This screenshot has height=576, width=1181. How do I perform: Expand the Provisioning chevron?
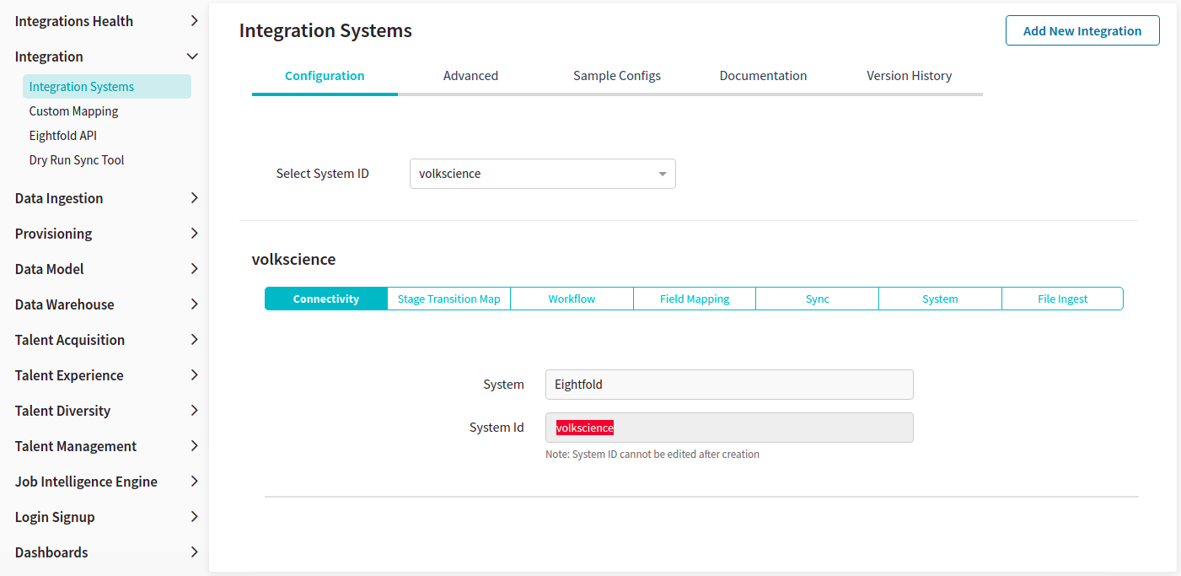[194, 234]
